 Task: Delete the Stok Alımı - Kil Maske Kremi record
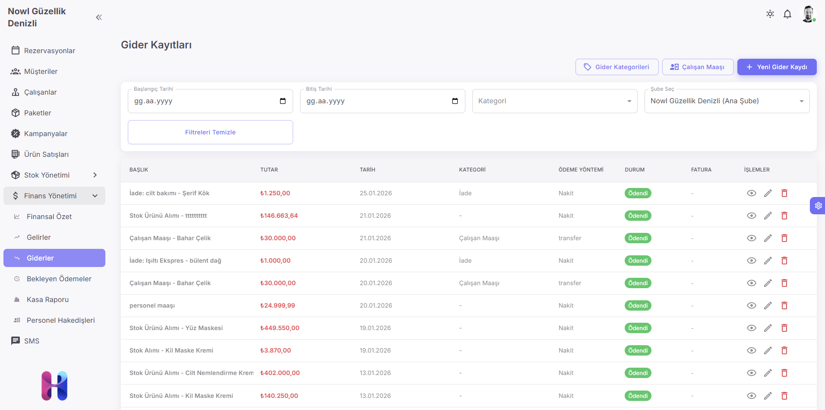tap(784, 350)
